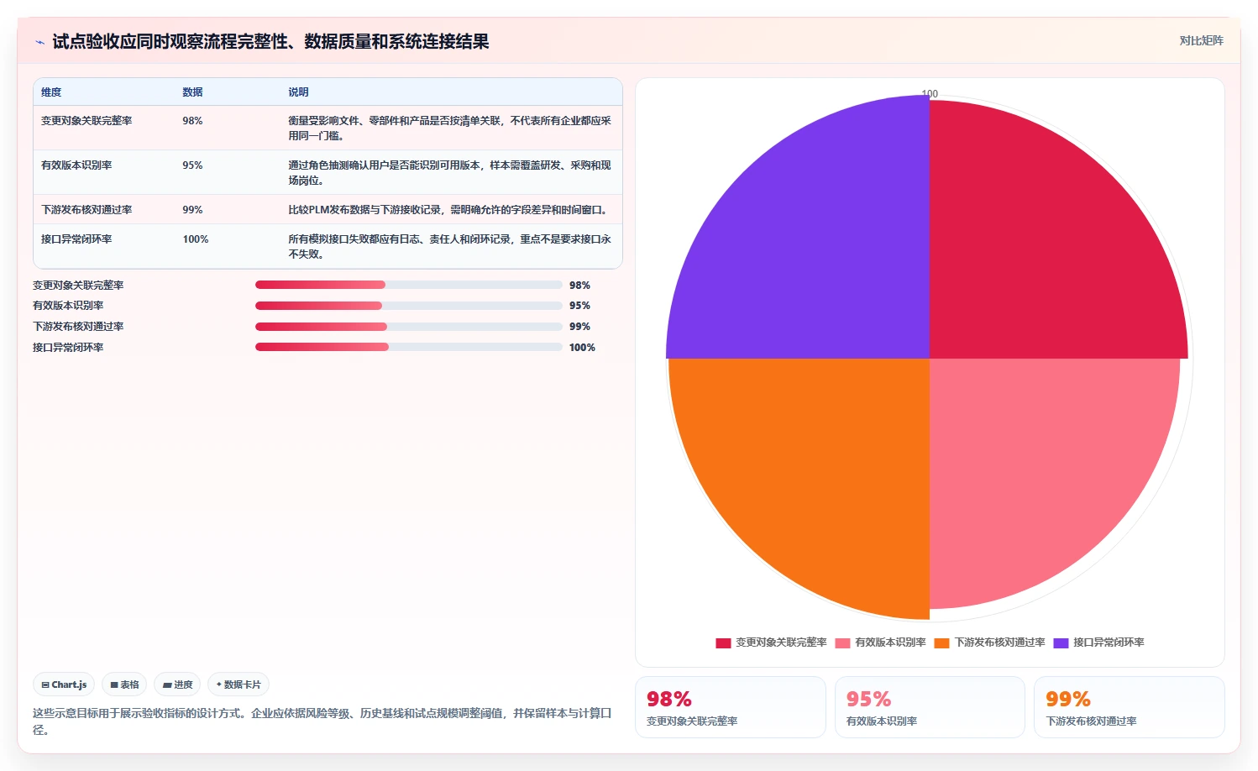The image size is (1258, 771).
Task: Click the purple pie chart slice
Action: [819, 248]
